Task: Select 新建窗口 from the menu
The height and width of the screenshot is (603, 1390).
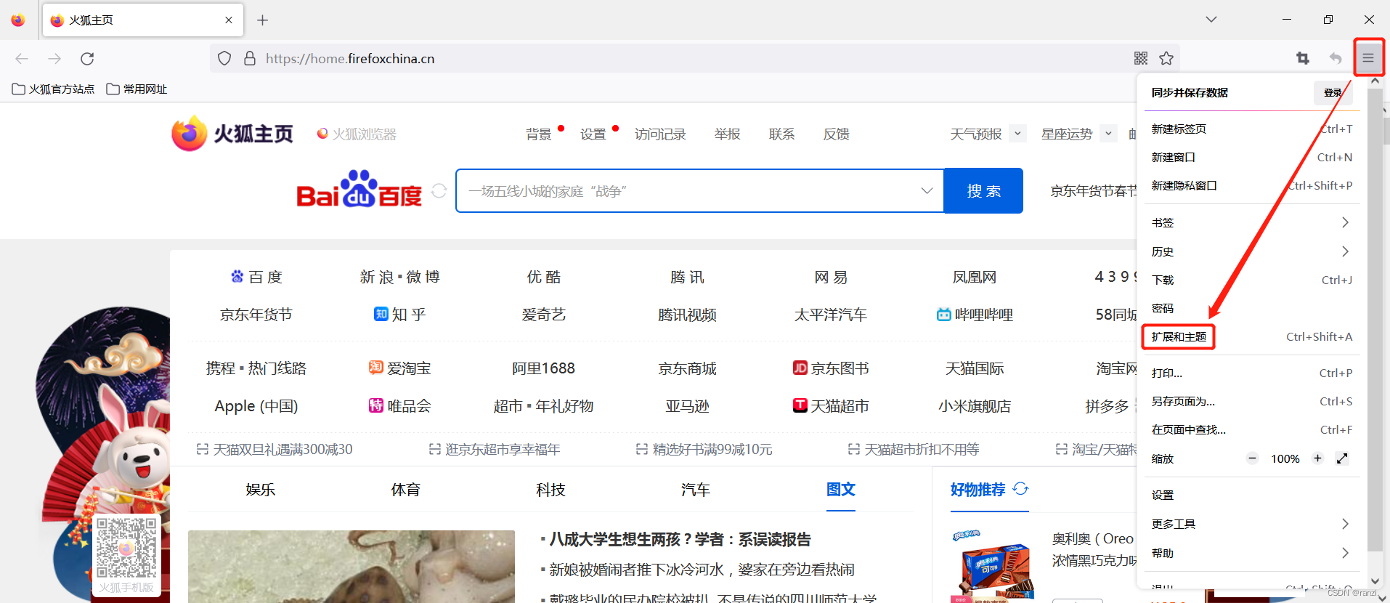Action: pos(1251,157)
